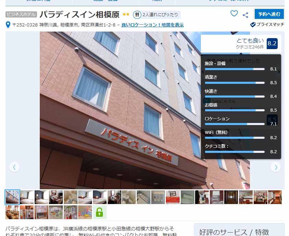Click the プライスマッチ checkmark tag icon
289x236 pixels.
[253, 24]
